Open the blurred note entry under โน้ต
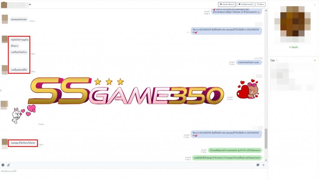 point(293,76)
